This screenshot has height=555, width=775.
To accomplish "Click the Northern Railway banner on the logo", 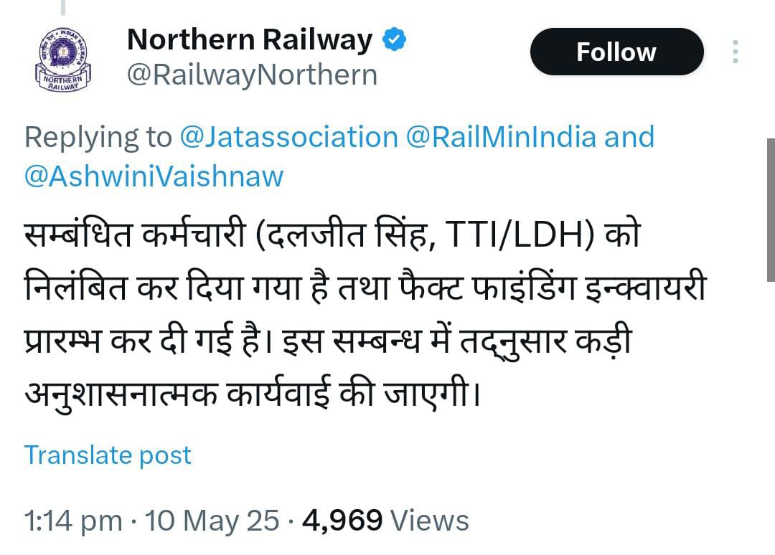I will point(63,82).
